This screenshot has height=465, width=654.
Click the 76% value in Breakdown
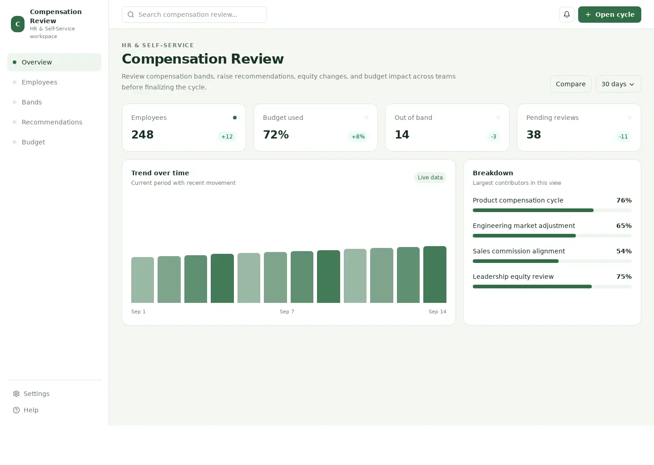tap(624, 200)
